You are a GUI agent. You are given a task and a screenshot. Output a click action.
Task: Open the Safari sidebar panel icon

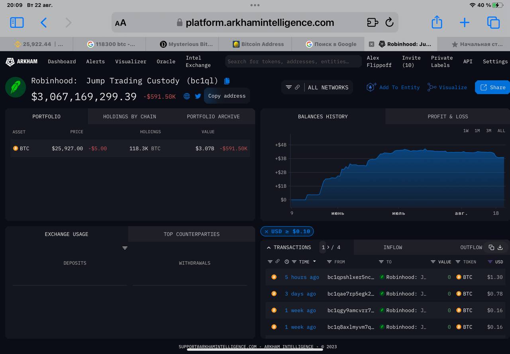pyautogui.click(x=17, y=22)
